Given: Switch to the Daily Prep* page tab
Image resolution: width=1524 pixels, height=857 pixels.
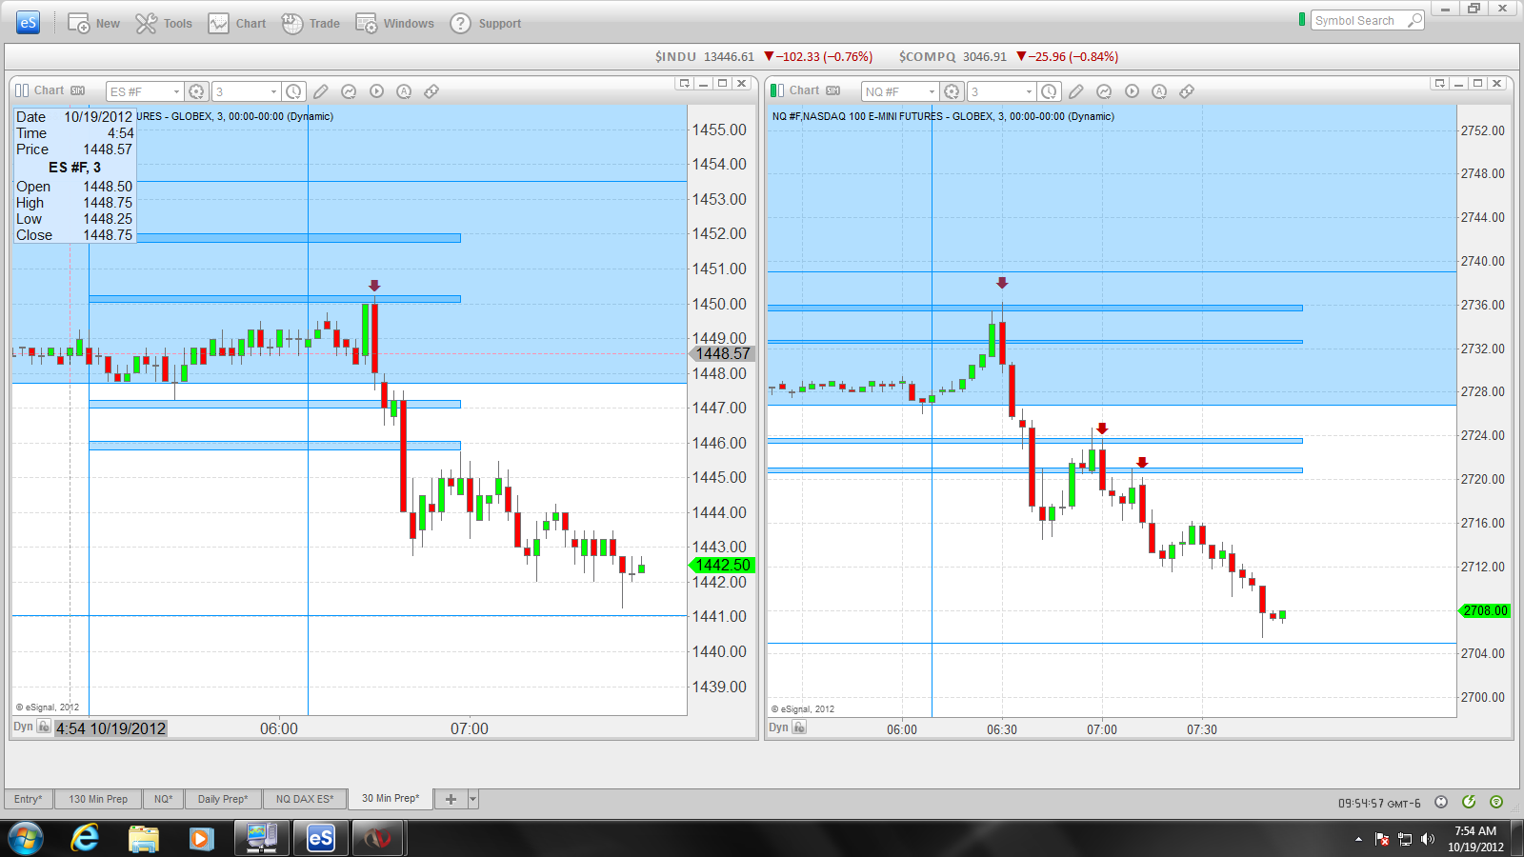Looking at the screenshot, I should [x=223, y=799].
